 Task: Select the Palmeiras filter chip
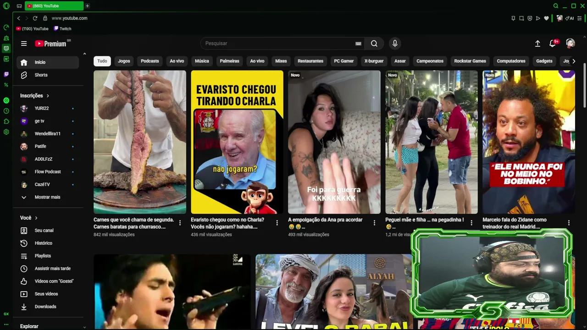(x=229, y=61)
